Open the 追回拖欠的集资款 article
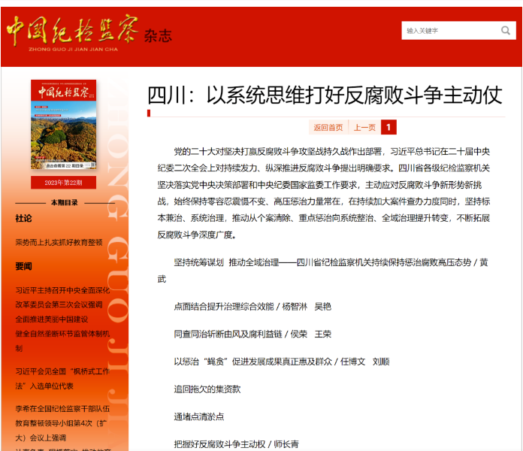 click(x=207, y=389)
